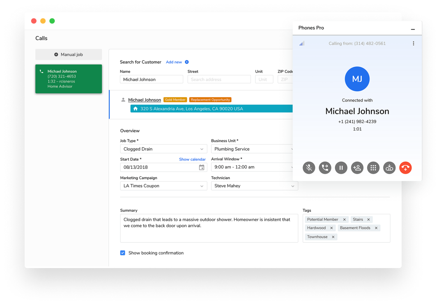Open the Job Type dropdown
This screenshot has height=305, width=439.
click(163, 149)
